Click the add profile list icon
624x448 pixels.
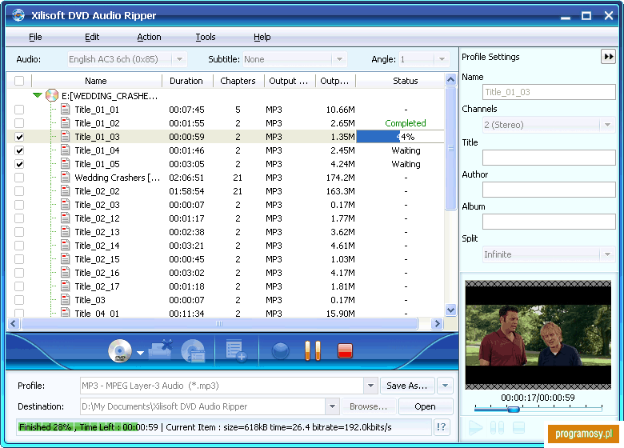[x=236, y=351]
